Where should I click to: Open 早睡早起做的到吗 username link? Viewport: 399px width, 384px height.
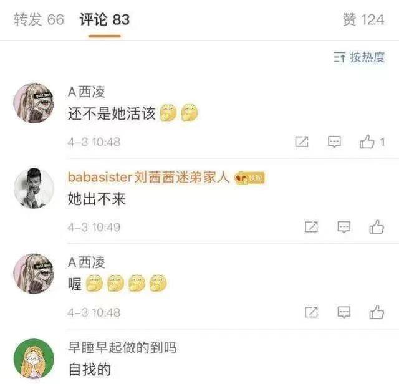coord(122,347)
